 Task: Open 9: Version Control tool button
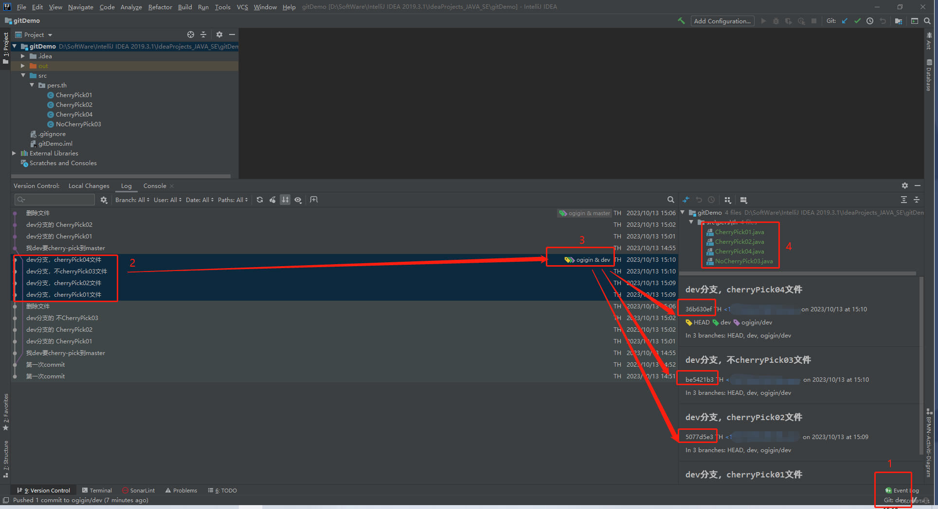[x=44, y=491]
